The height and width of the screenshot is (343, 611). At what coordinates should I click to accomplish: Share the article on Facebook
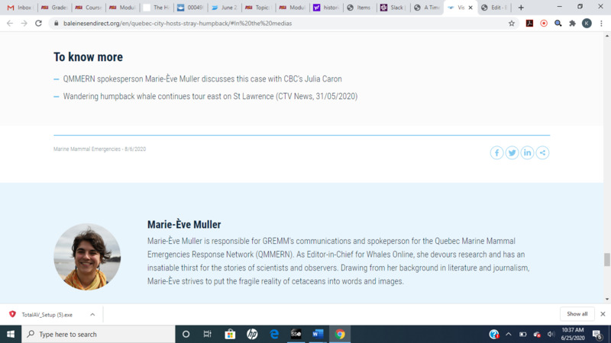[496, 152]
